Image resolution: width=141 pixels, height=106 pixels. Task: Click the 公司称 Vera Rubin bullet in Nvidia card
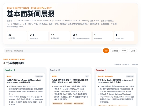(26, 90)
